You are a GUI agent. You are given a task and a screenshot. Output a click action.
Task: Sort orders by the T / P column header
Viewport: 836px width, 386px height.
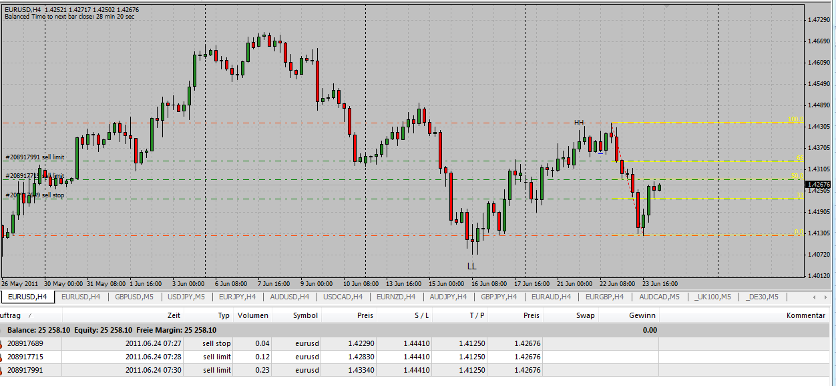[460, 315]
